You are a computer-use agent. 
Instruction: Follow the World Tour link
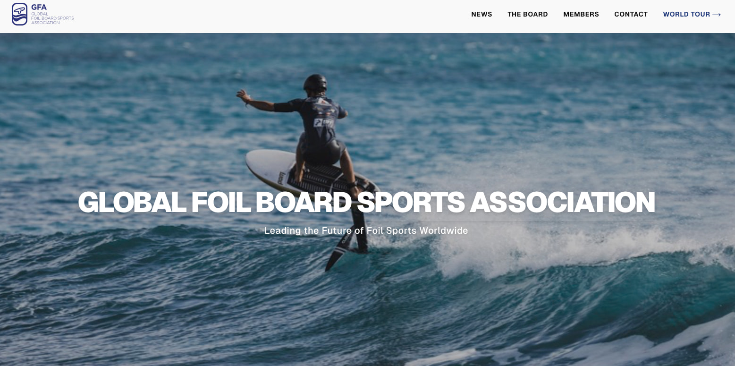[x=692, y=14]
